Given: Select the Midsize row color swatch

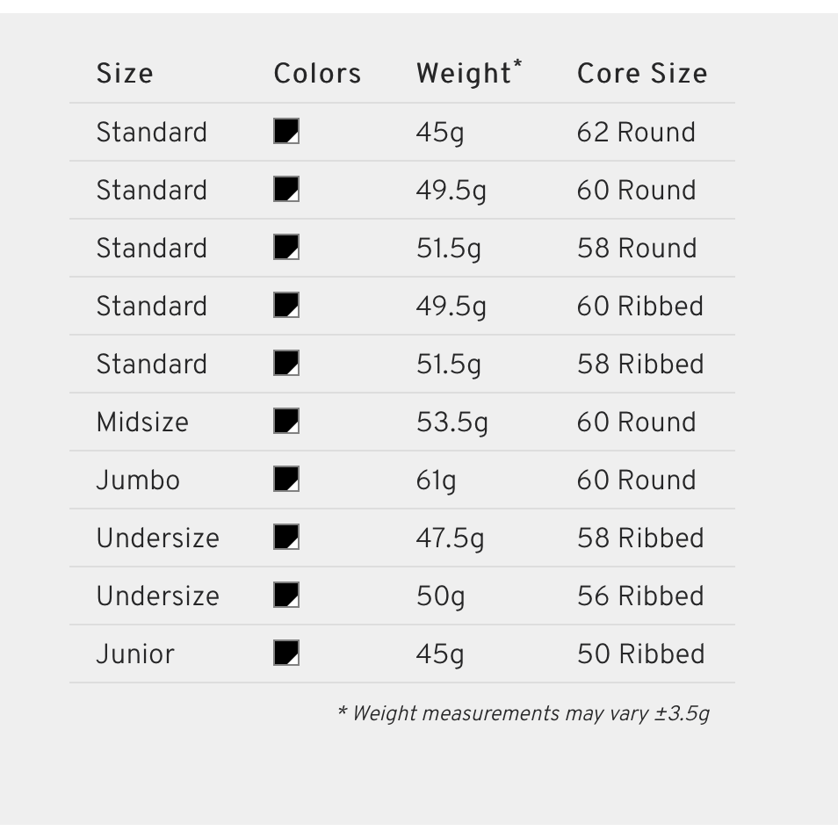Looking at the screenshot, I should pos(286,422).
